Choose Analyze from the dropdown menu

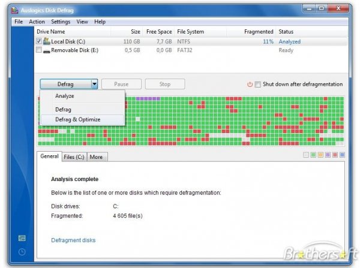[82, 96]
